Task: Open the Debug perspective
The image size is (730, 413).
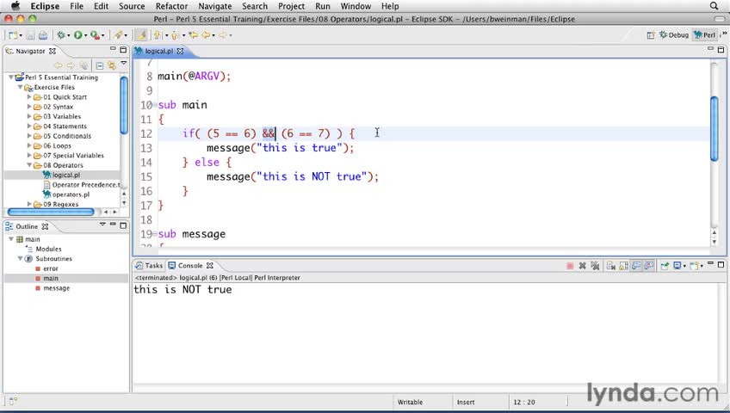Action: 674,35
